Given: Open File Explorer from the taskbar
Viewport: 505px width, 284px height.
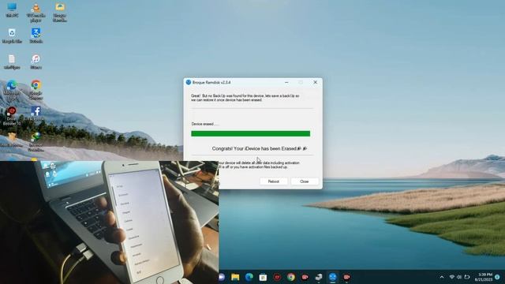Looking at the screenshot, I should point(235,277).
